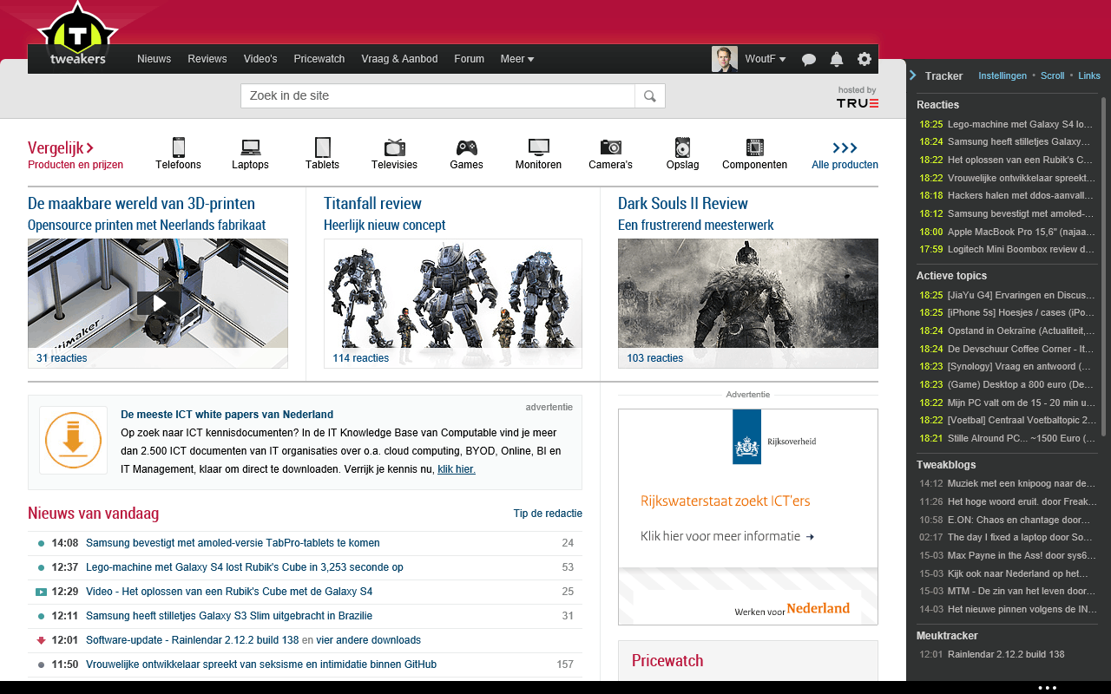The height and width of the screenshot is (694, 1111).
Task: Open Vraag & Aanbod menu item
Action: [x=399, y=59]
